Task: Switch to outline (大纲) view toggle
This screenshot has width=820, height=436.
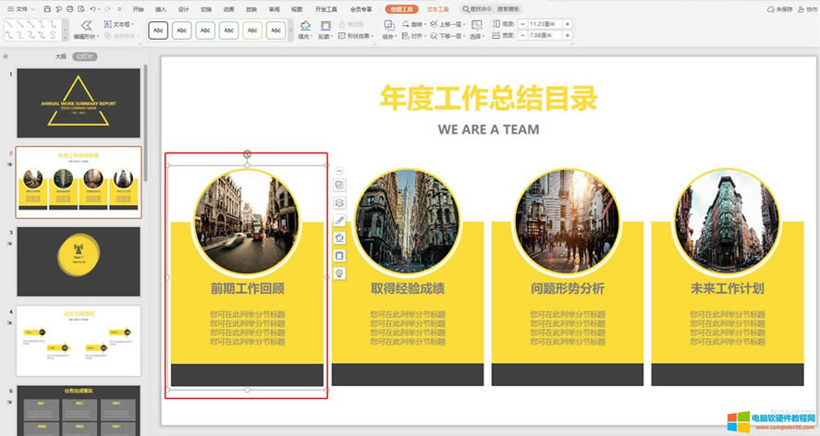Action: click(60, 56)
